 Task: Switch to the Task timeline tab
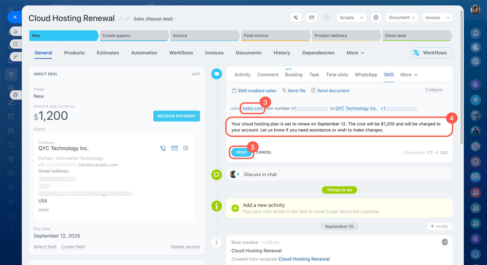tap(314, 75)
